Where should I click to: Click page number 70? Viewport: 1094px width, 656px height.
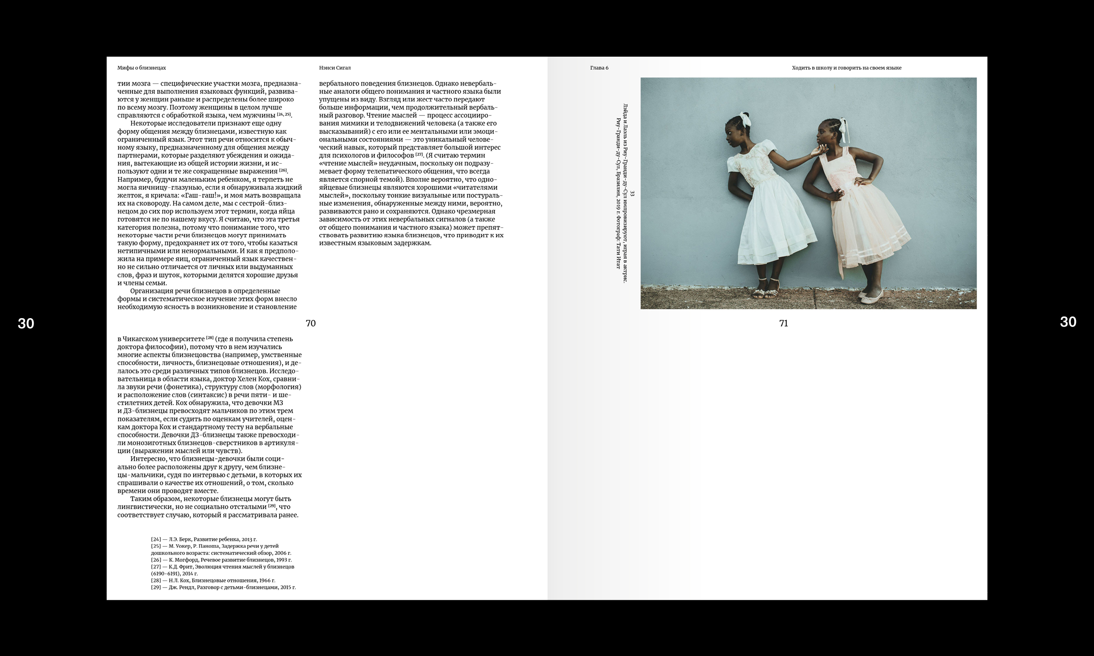[x=310, y=324]
